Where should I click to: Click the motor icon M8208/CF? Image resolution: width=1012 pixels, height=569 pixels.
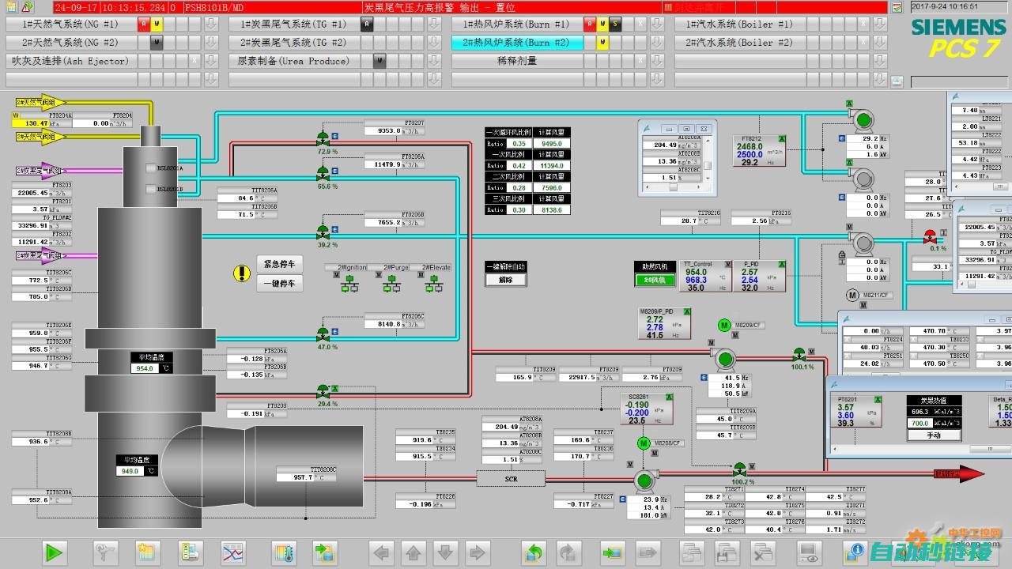tap(644, 443)
